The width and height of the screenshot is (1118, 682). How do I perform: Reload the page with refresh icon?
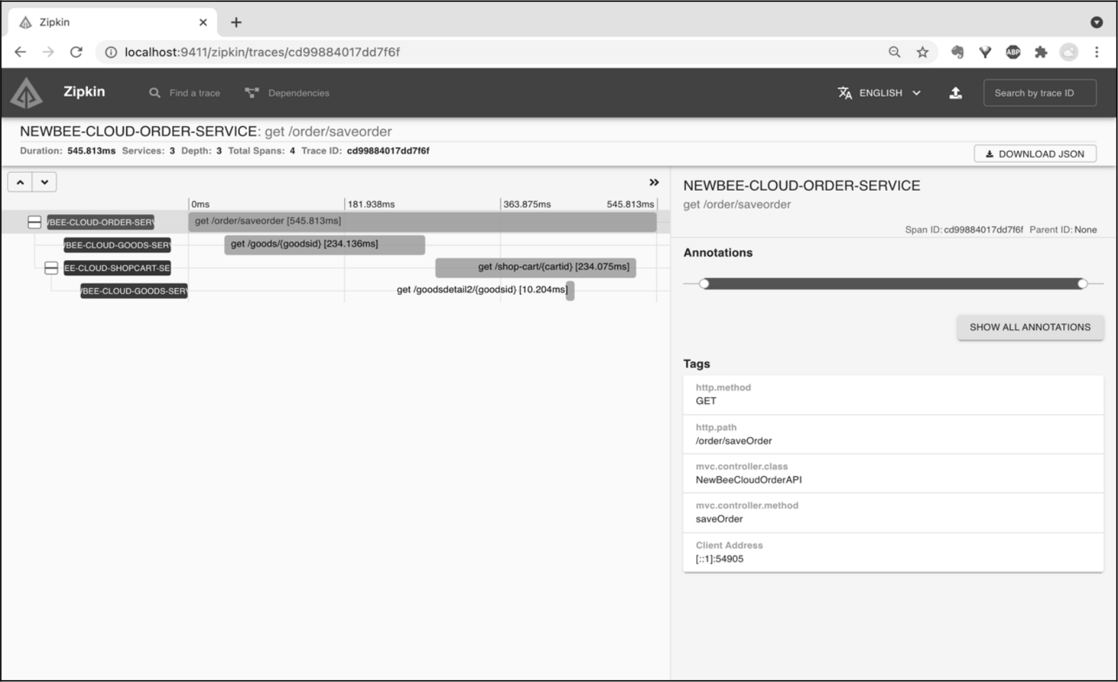point(76,52)
